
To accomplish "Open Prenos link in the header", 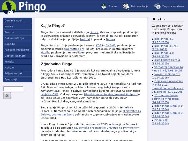I will (113, 6).
